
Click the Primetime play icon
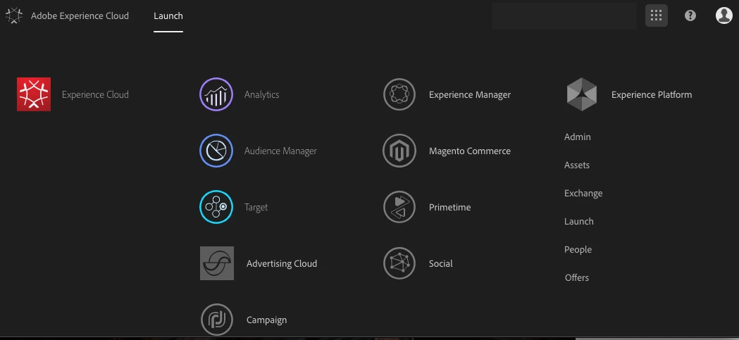(x=399, y=207)
